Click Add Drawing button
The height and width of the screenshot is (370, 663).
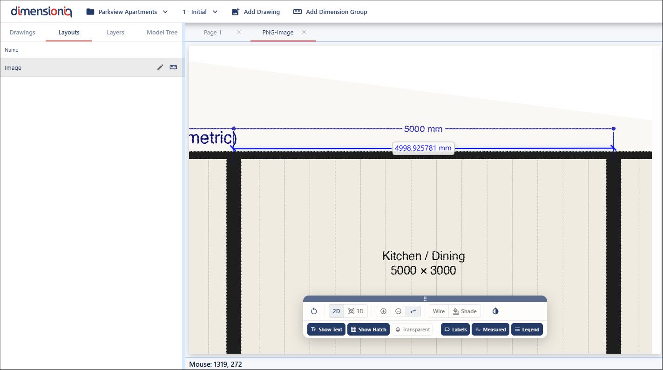[x=256, y=12]
